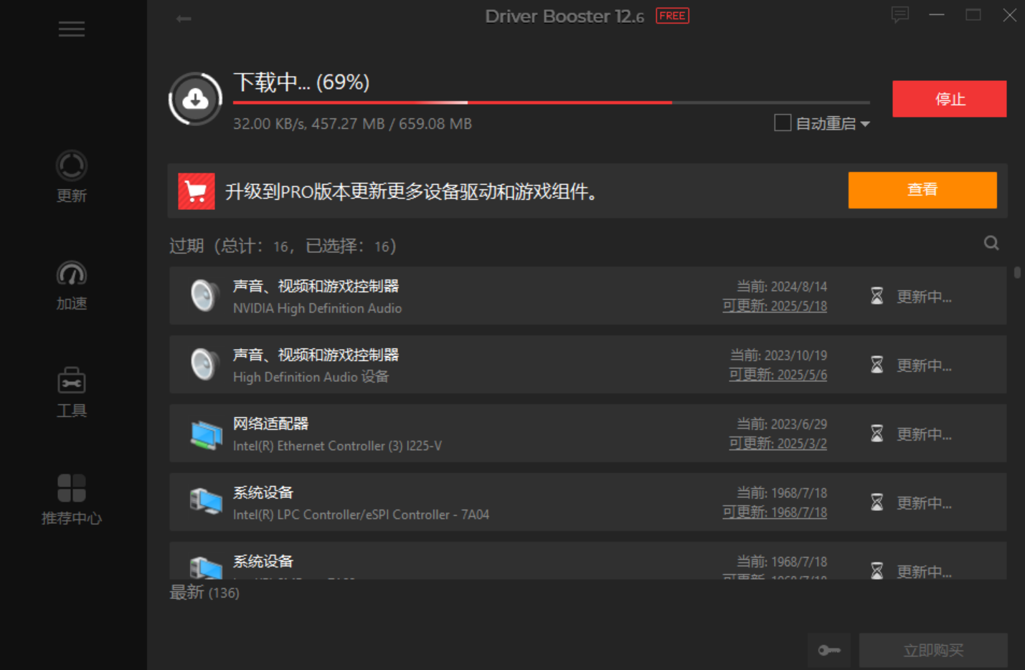This screenshot has width=1025, height=670.
Task: Click the license key icon button
Action: (828, 650)
